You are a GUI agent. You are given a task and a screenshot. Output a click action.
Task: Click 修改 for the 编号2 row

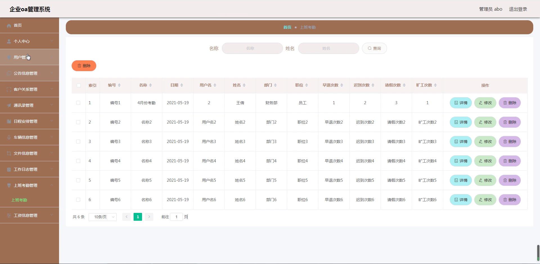tap(485, 122)
